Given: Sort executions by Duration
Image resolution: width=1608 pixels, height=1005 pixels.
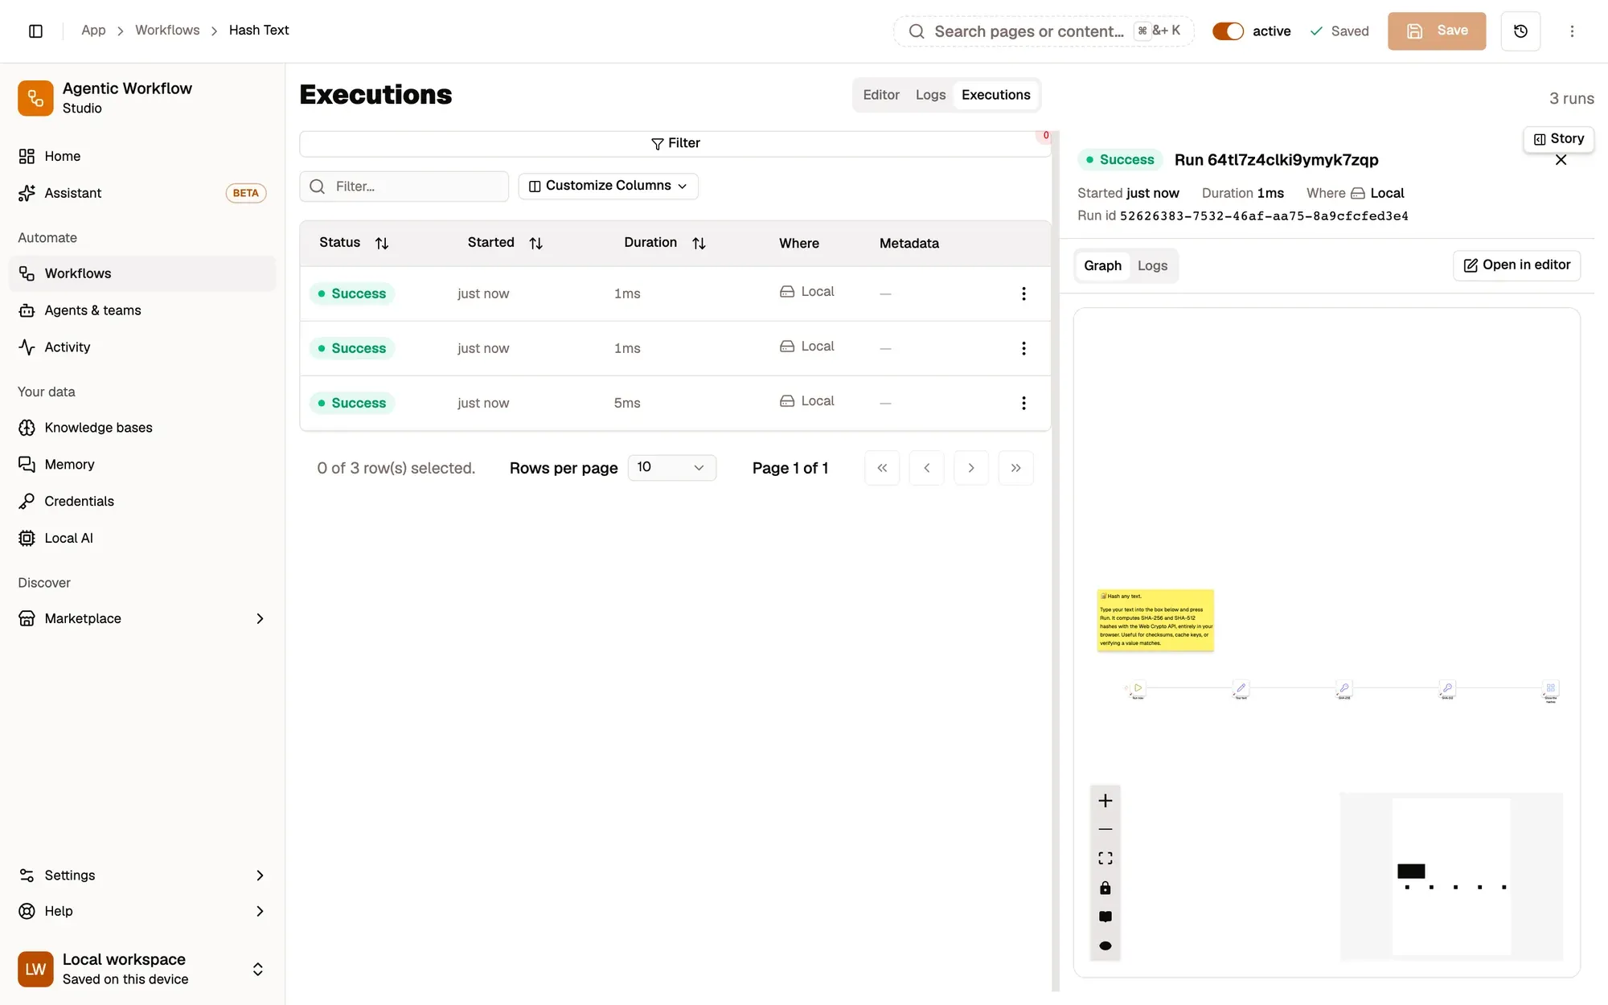Looking at the screenshot, I should [665, 243].
